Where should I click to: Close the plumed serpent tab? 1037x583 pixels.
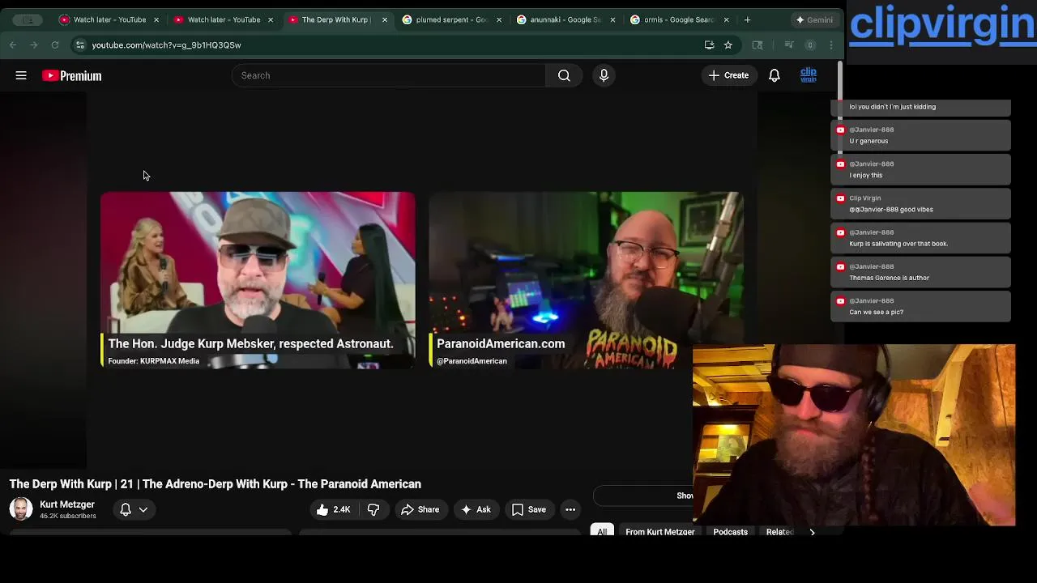tap(499, 19)
